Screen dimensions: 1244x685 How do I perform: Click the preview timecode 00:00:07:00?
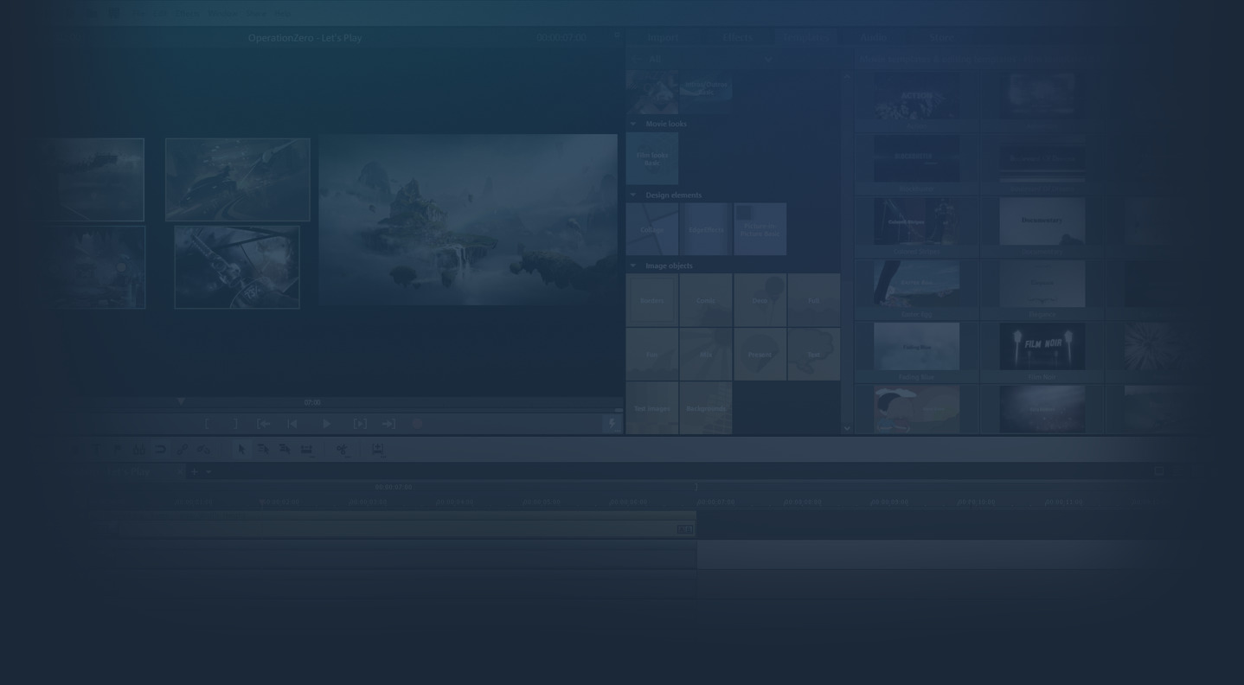(561, 38)
